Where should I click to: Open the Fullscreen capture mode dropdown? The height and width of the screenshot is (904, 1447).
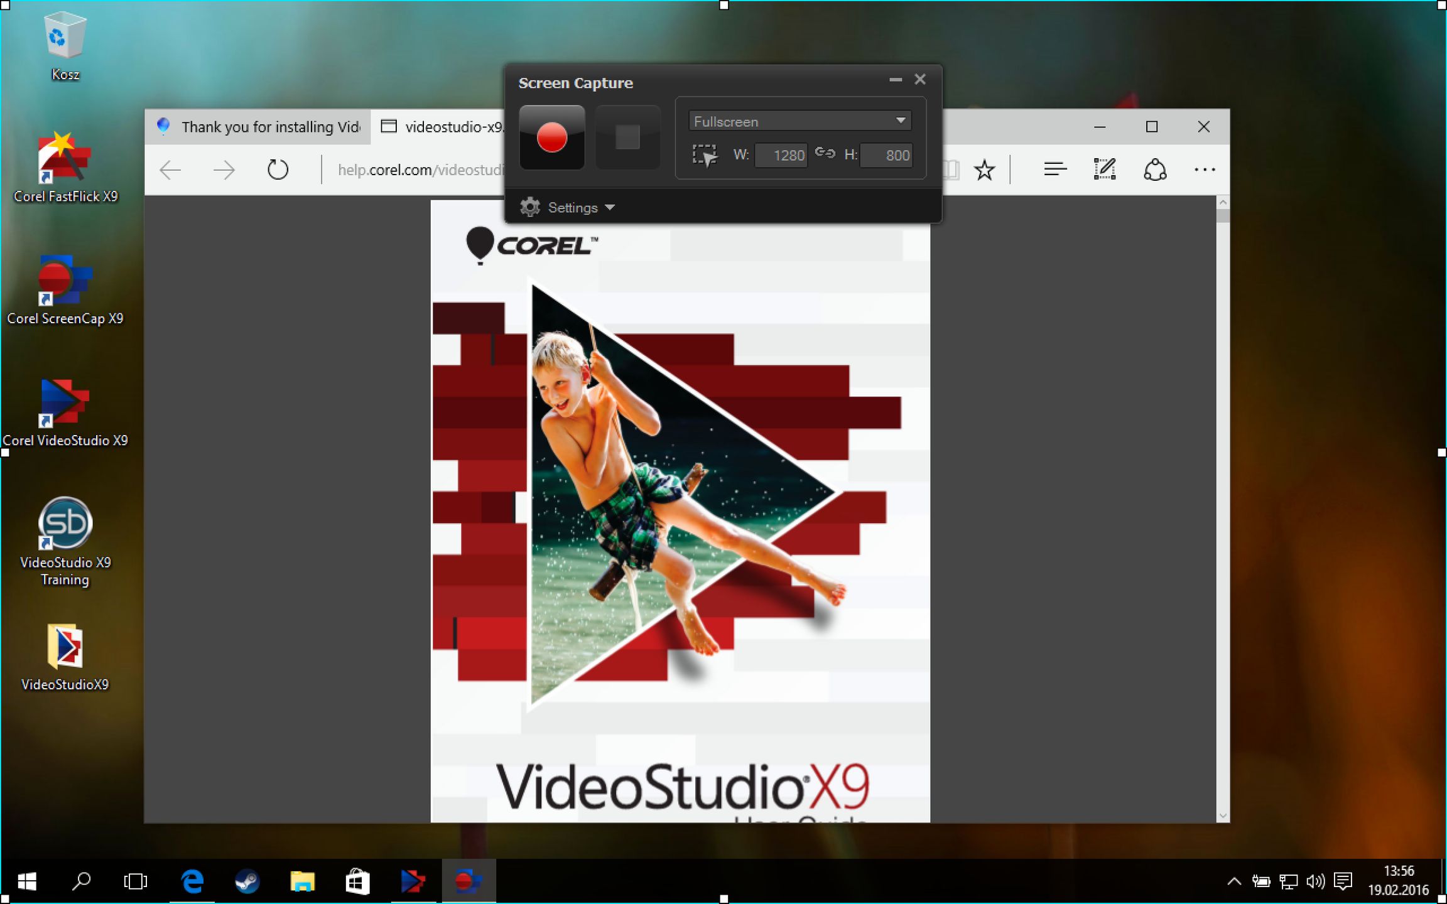click(x=799, y=121)
